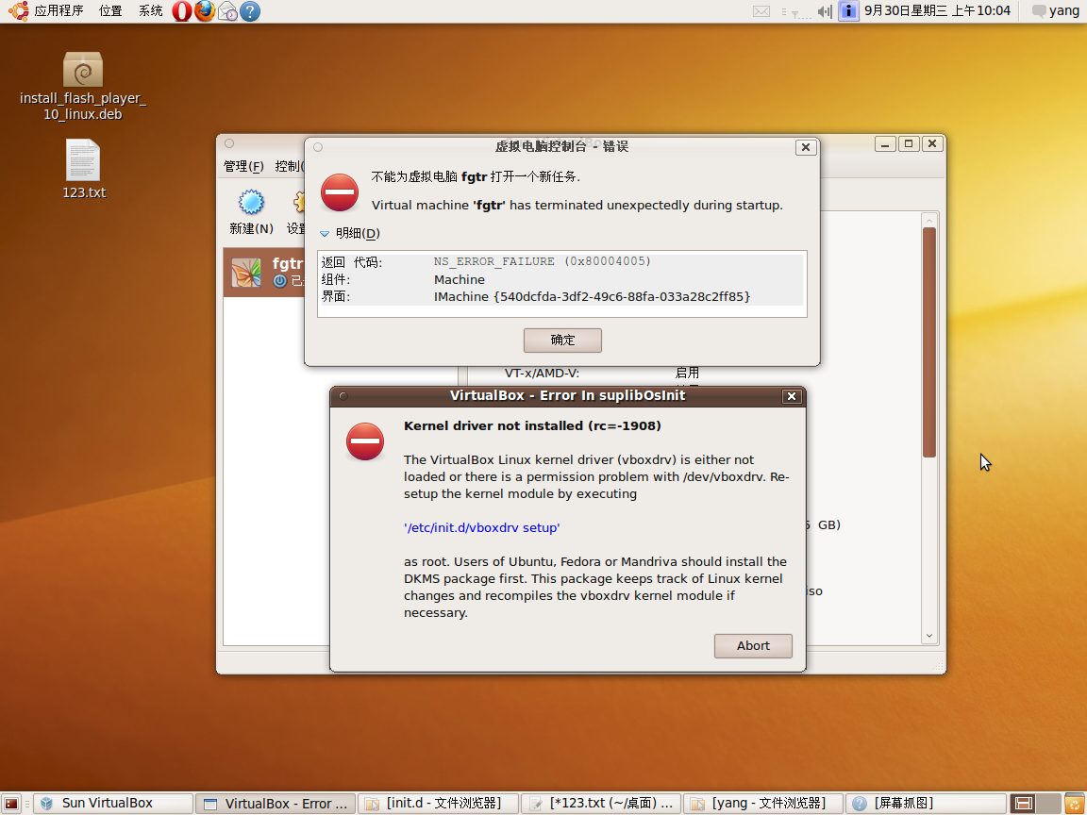Screen dimensions: 1087x815
Task: Click the blue information notification icon
Action: click(848, 11)
